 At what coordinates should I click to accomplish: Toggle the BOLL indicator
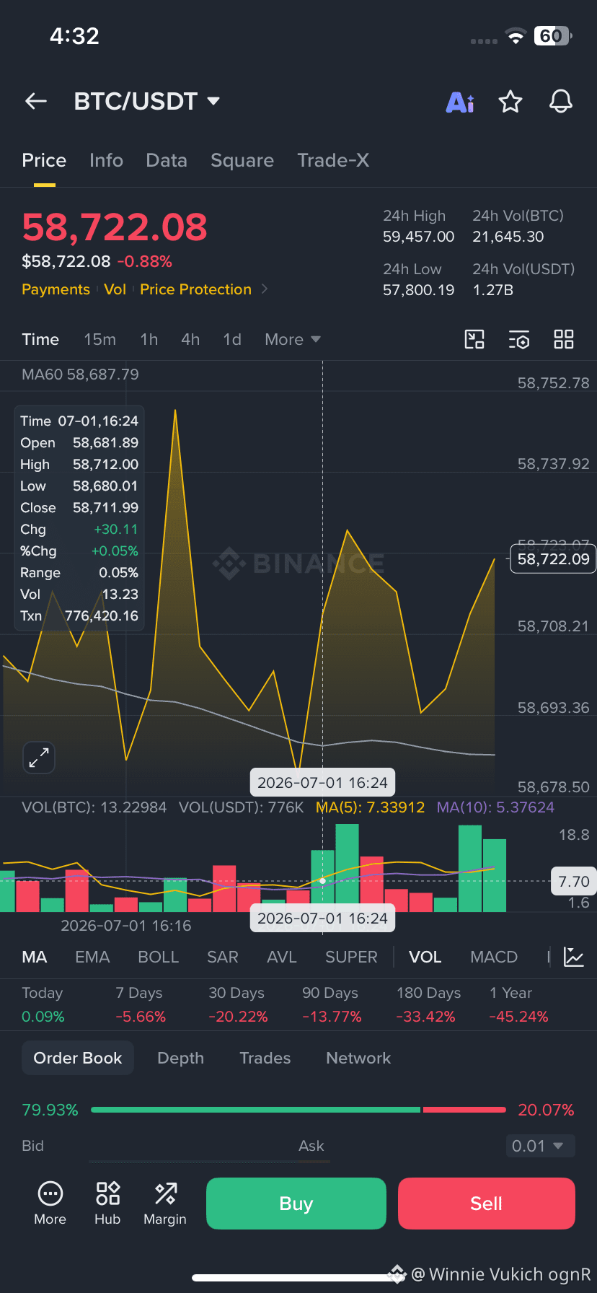(158, 957)
